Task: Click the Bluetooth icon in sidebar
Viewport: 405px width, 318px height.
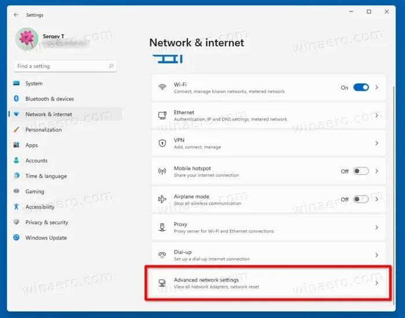Action: coord(16,99)
